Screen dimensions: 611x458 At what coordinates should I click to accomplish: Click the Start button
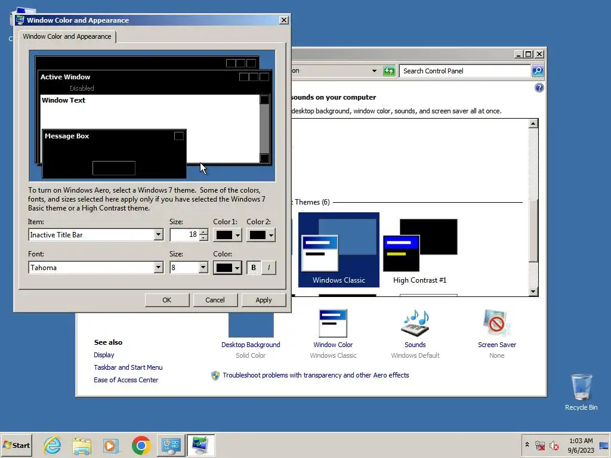pyautogui.click(x=16, y=445)
